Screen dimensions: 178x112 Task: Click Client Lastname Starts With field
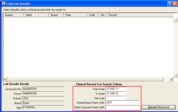pyautogui.click(x=122, y=107)
